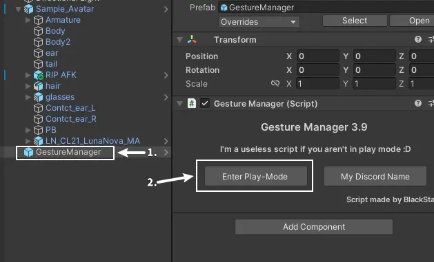Click the Sample_Avatar prefab icon
Viewport: 434px width, 262px height.
point(28,9)
